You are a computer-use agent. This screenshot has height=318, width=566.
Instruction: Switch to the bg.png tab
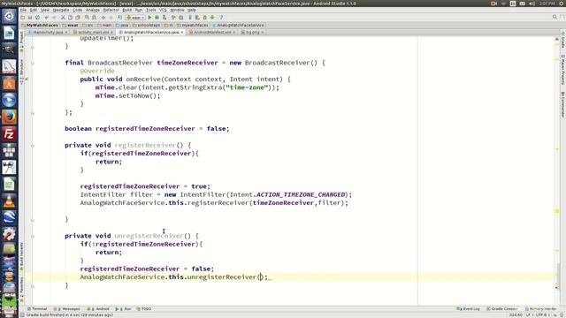(x=252, y=32)
